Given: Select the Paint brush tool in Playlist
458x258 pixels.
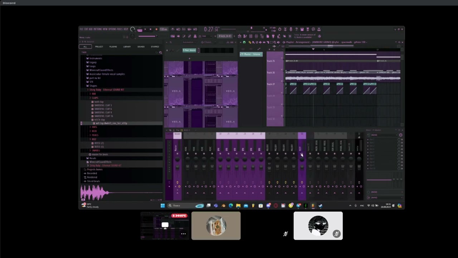Looking at the screenshot, I should (x=253, y=42).
